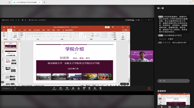Reload the page with the refresh icon
This screenshot has height=108, width=194.
click(x=9, y=2)
